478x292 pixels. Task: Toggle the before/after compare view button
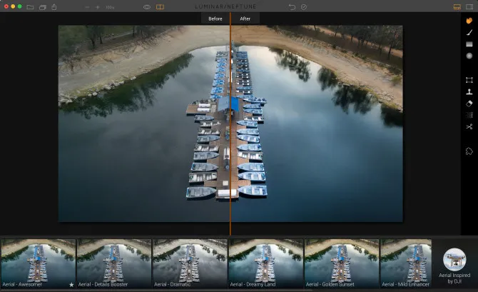tap(160, 6)
